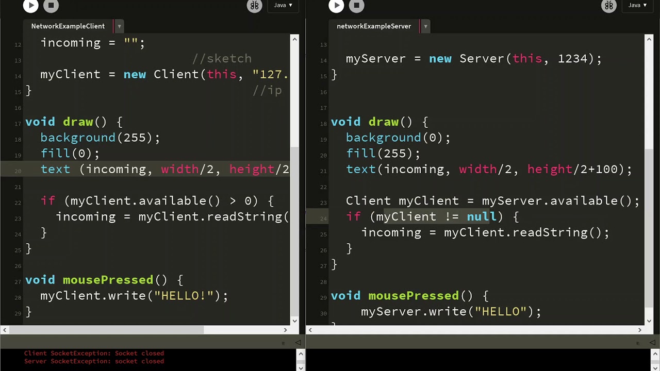Click 'if (myClient.available() > 0)' line
The width and height of the screenshot is (660, 371).
(x=157, y=201)
